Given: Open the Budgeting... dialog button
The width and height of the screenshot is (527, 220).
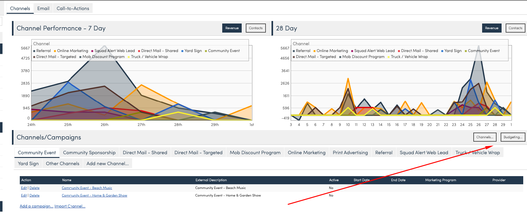Looking at the screenshot, I should pos(513,137).
